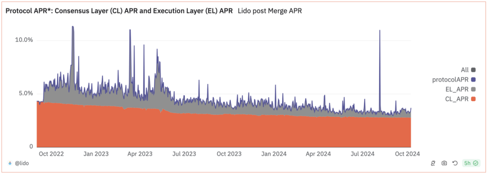Click the green verified checkmark badge

coord(475,163)
